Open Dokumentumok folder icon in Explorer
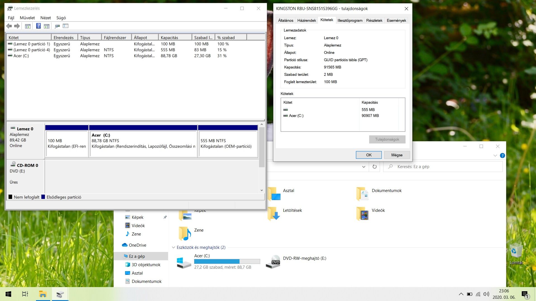This screenshot has height=301, width=536. pyautogui.click(x=362, y=194)
